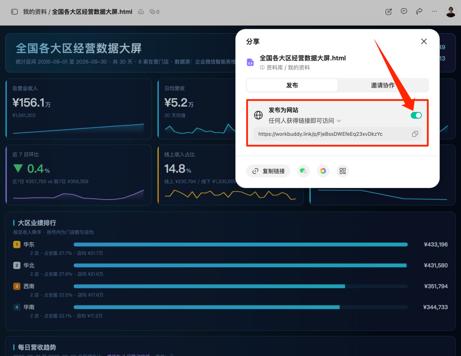This screenshot has height=356, width=461.
Task: Click the 复制链接 button
Action: point(268,171)
